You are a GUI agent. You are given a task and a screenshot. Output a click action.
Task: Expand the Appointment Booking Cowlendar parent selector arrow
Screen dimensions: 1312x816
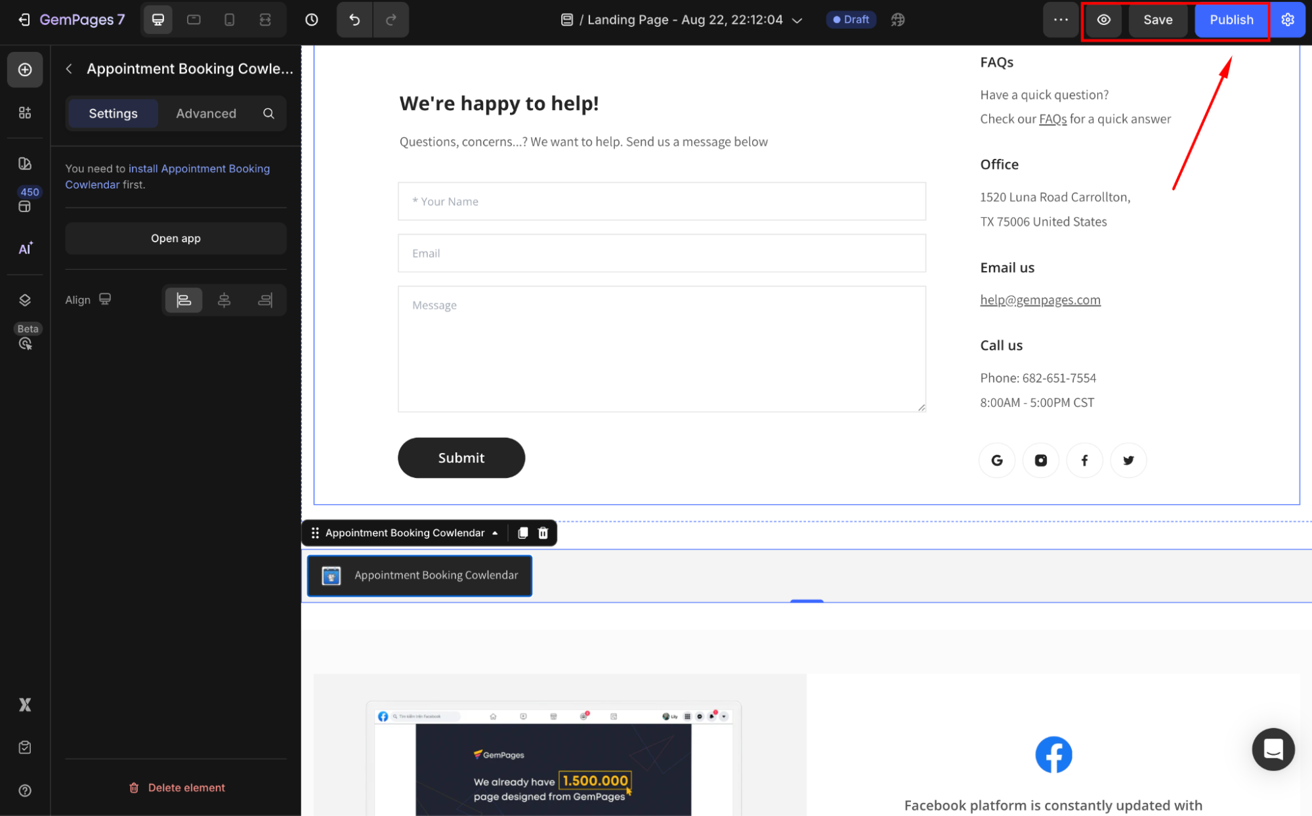pyautogui.click(x=495, y=533)
